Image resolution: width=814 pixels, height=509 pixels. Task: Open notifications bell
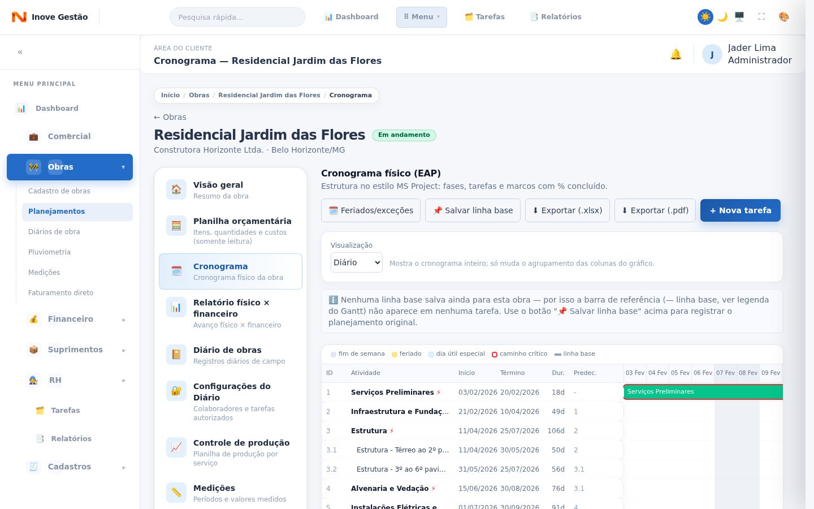(x=676, y=54)
